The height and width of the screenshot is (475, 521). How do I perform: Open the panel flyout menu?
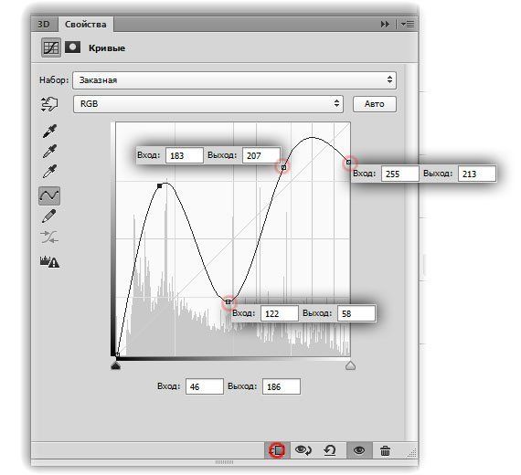pyautogui.click(x=408, y=25)
